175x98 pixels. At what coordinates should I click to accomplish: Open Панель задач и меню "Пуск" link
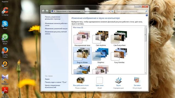coord(56,82)
